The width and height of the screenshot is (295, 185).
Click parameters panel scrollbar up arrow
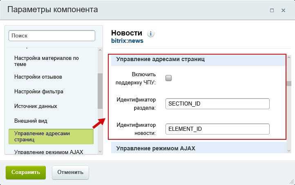(289, 57)
